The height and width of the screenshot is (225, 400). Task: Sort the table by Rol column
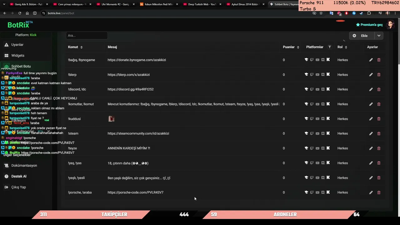pyautogui.click(x=346, y=47)
